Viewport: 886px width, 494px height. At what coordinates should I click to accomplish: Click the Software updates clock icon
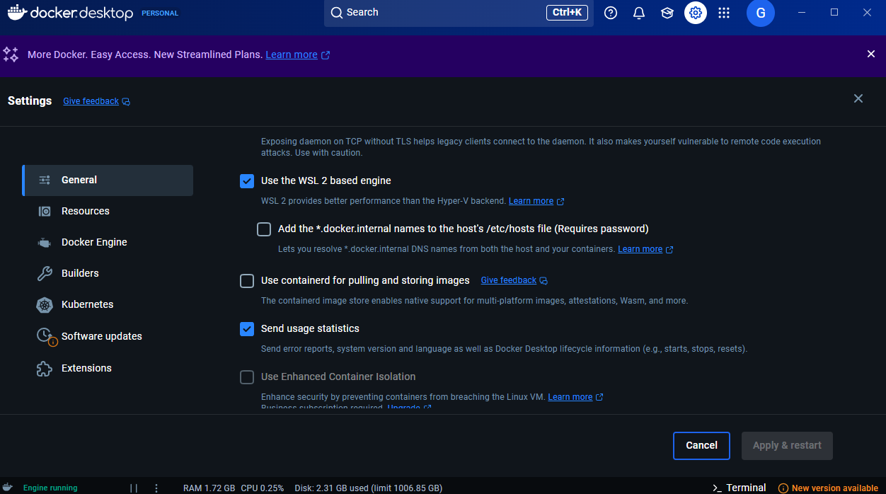coord(45,336)
